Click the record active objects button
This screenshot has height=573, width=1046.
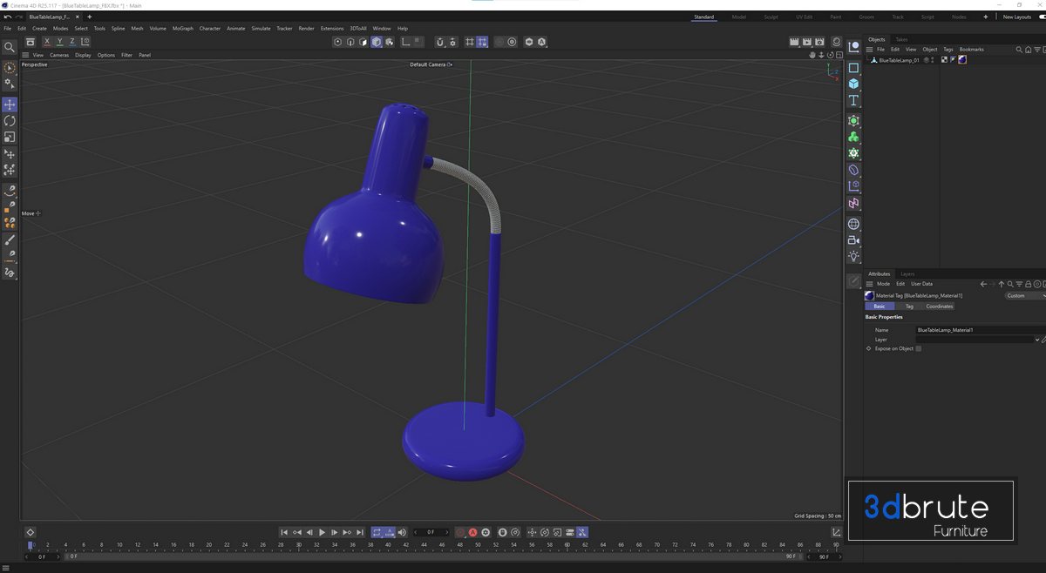(x=472, y=532)
